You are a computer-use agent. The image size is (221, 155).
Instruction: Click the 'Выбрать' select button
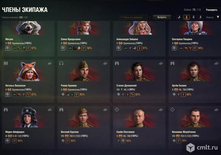(162, 17)
